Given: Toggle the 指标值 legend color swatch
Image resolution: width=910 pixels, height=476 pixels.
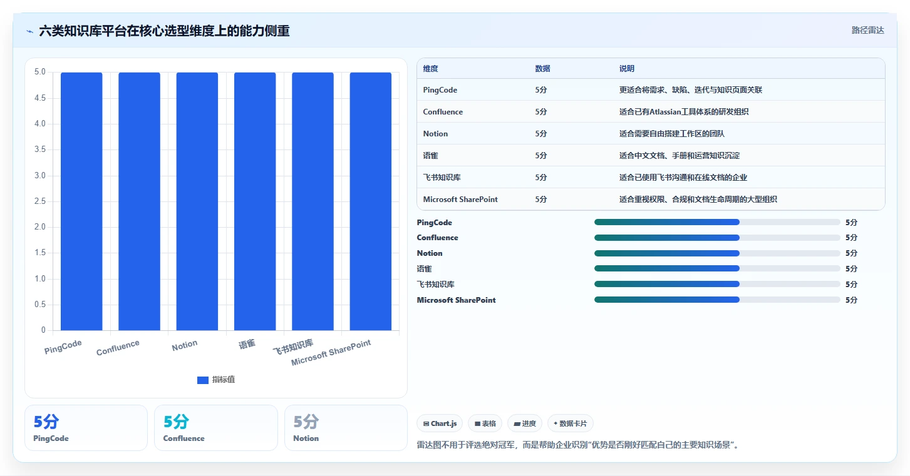Looking at the screenshot, I should click(202, 380).
